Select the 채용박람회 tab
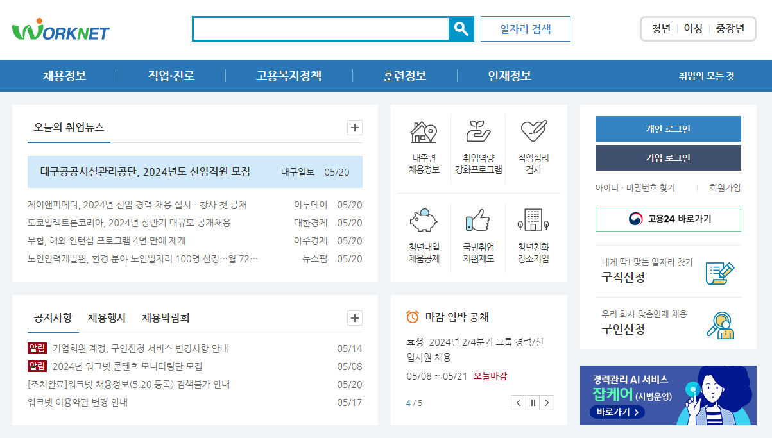Viewport: 772px width, 438px height. click(x=167, y=317)
